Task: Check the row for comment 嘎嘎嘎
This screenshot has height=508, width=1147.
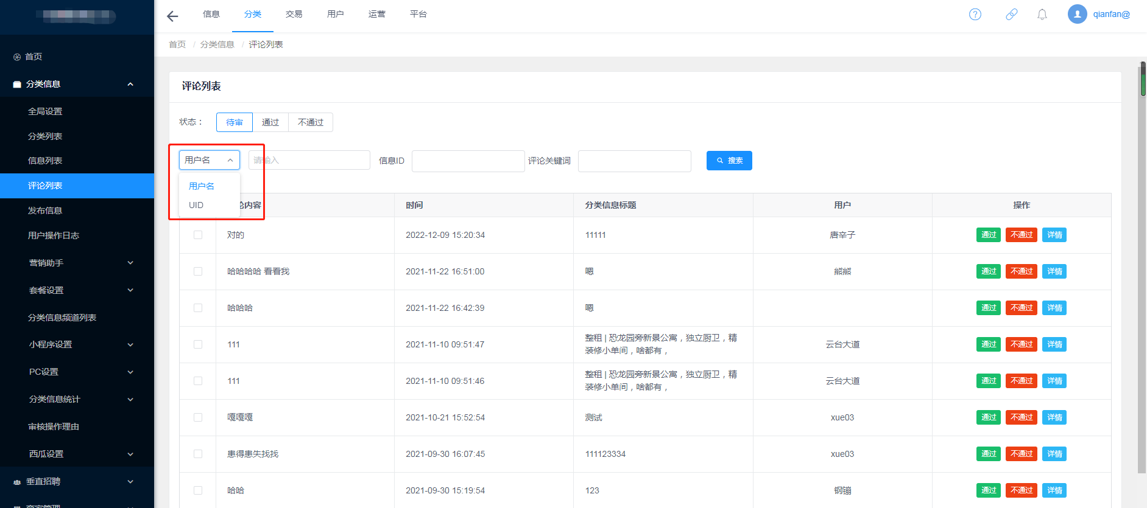Action: point(198,417)
